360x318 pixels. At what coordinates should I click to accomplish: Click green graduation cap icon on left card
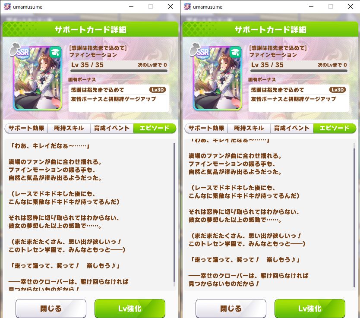pos(55,53)
